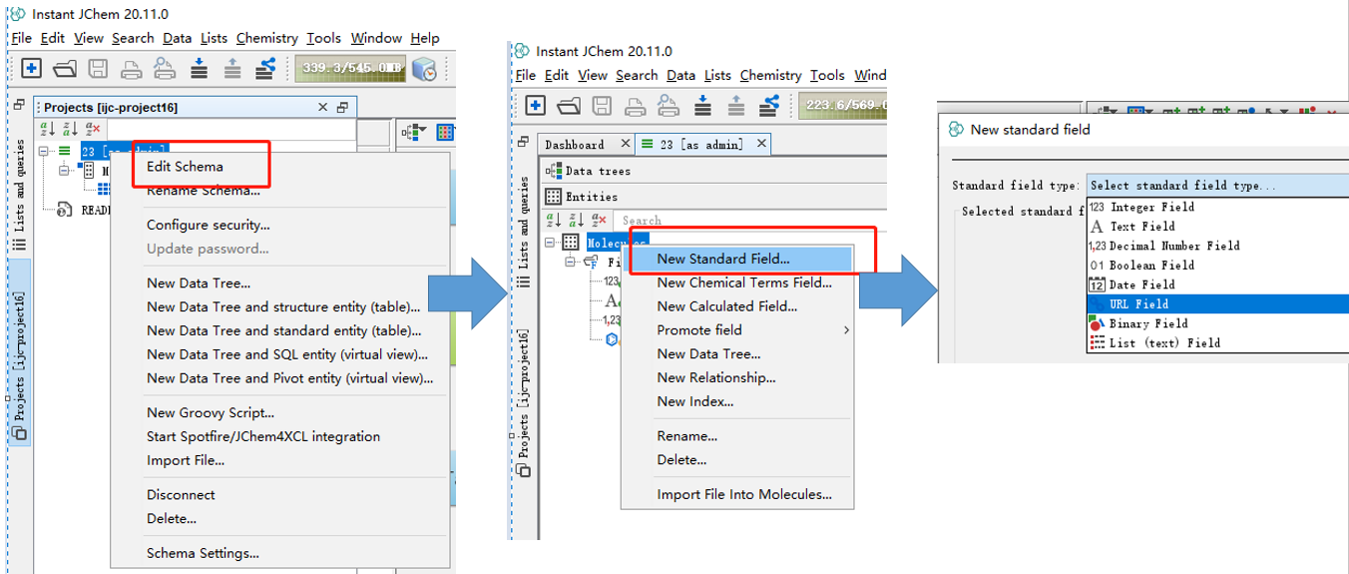This screenshot has height=574, width=1349.
Task: Choose Schema Settings... menu entry
Action: 203,553
